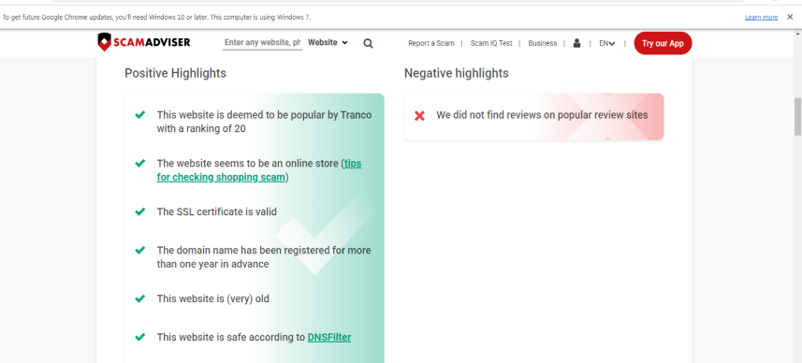Open the Report a Scam page
This screenshot has width=802, height=363.
[431, 43]
